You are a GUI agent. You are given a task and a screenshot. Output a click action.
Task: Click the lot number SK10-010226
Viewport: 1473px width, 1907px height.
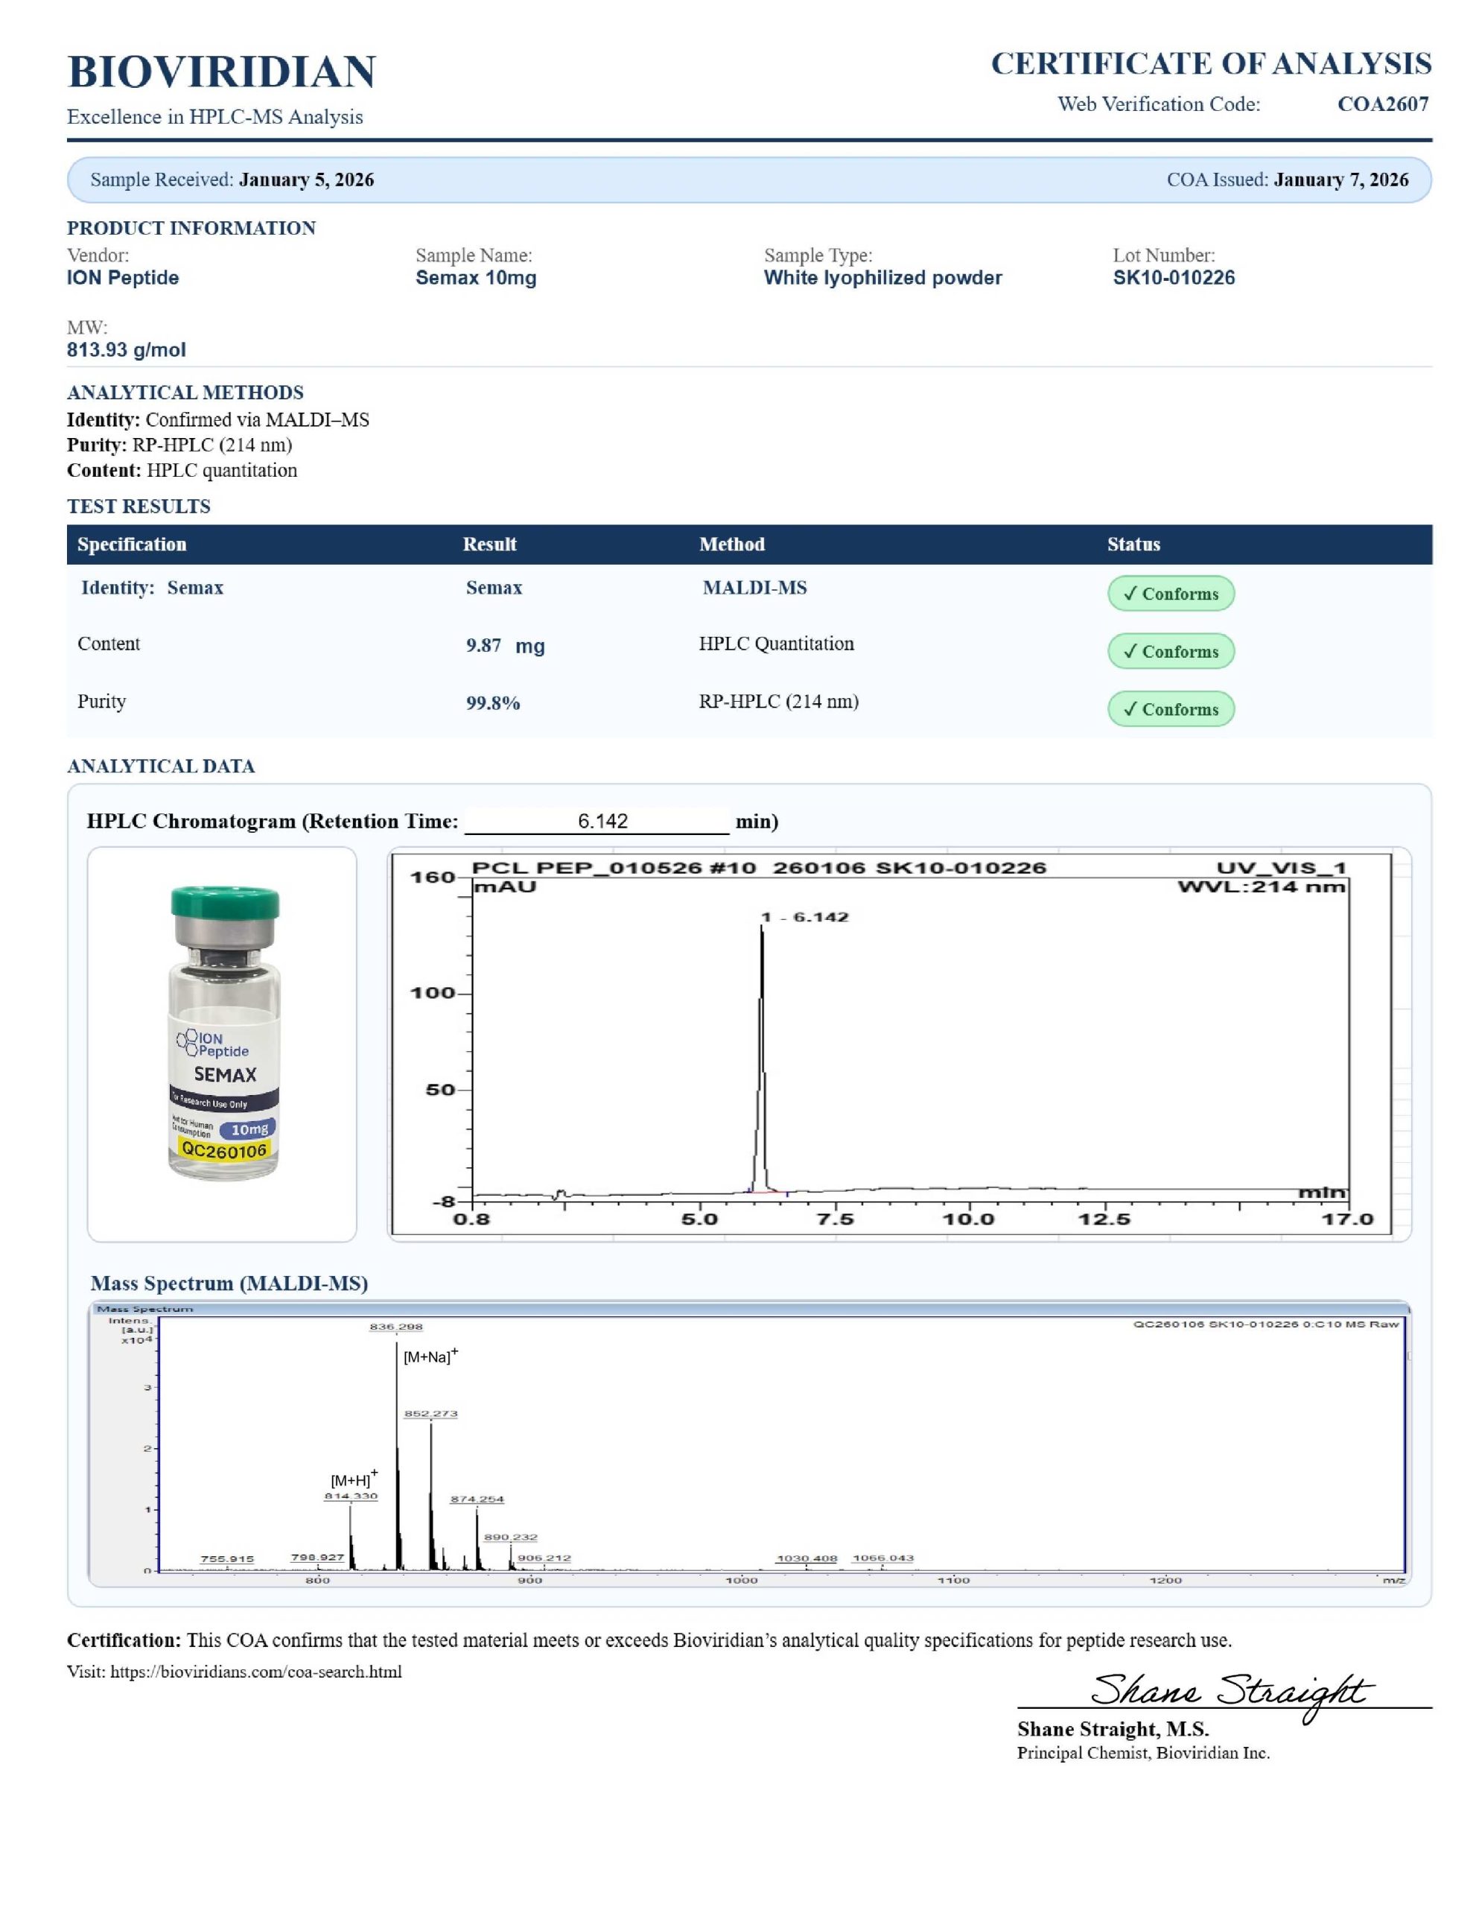(1173, 278)
